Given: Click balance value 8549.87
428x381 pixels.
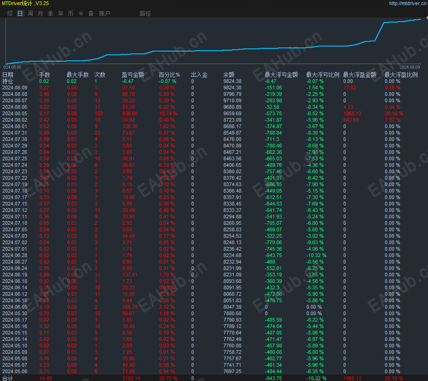Looking at the screenshot, I should pyautogui.click(x=232, y=133).
